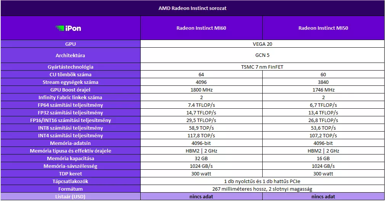Click the 32 GB memory cell
Screen dimensions: 385x201
(201, 158)
